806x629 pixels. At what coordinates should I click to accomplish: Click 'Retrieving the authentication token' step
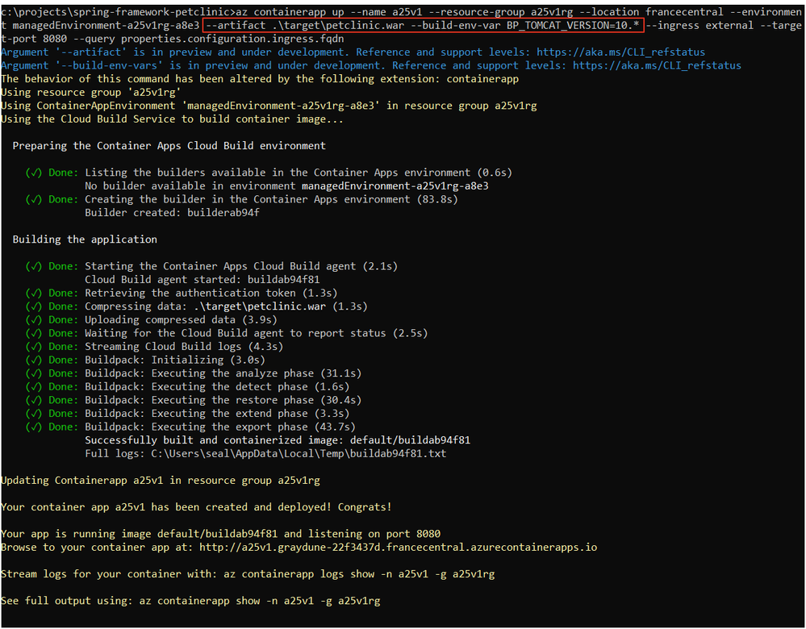(182, 293)
